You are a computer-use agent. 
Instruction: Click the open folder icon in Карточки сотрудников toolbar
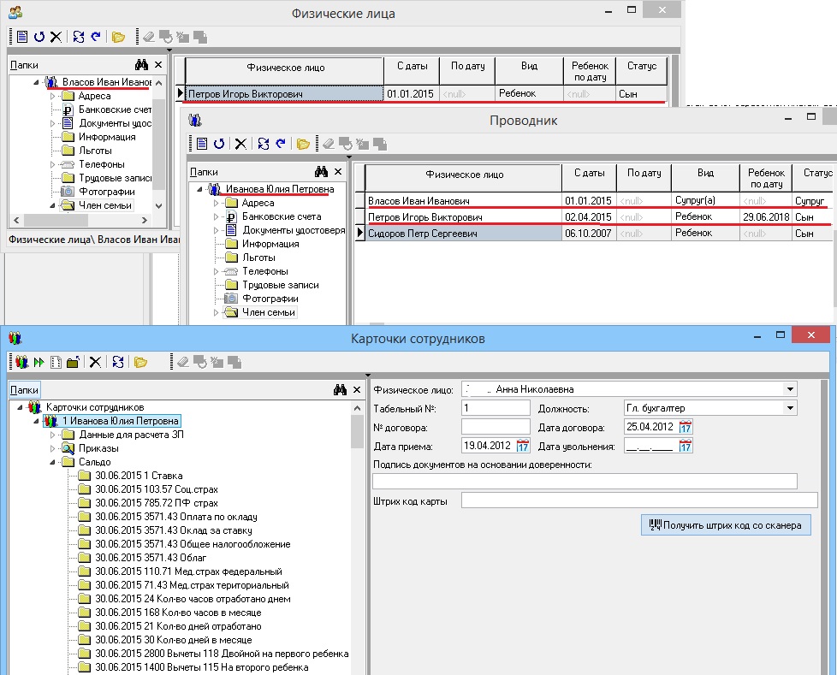(140, 363)
